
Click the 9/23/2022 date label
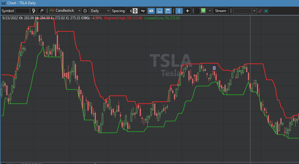(10, 18)
